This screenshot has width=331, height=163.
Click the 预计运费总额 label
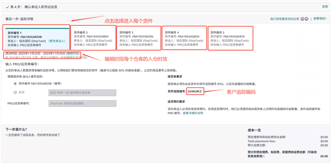tap(257, 145)
